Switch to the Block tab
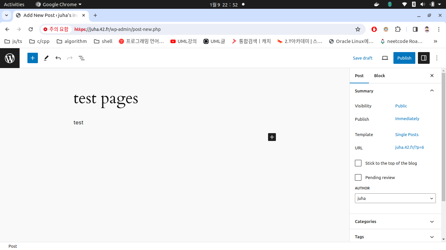Viewport: 446px width, 250px height. point(379,76)
